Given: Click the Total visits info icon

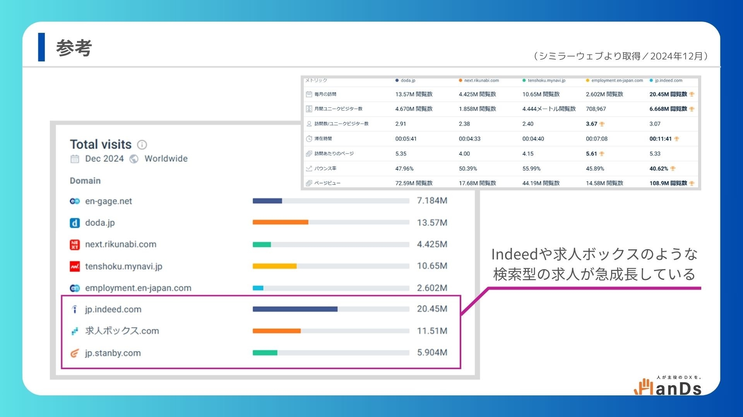Looking at the screenshot, I should (x=142, y=145).
